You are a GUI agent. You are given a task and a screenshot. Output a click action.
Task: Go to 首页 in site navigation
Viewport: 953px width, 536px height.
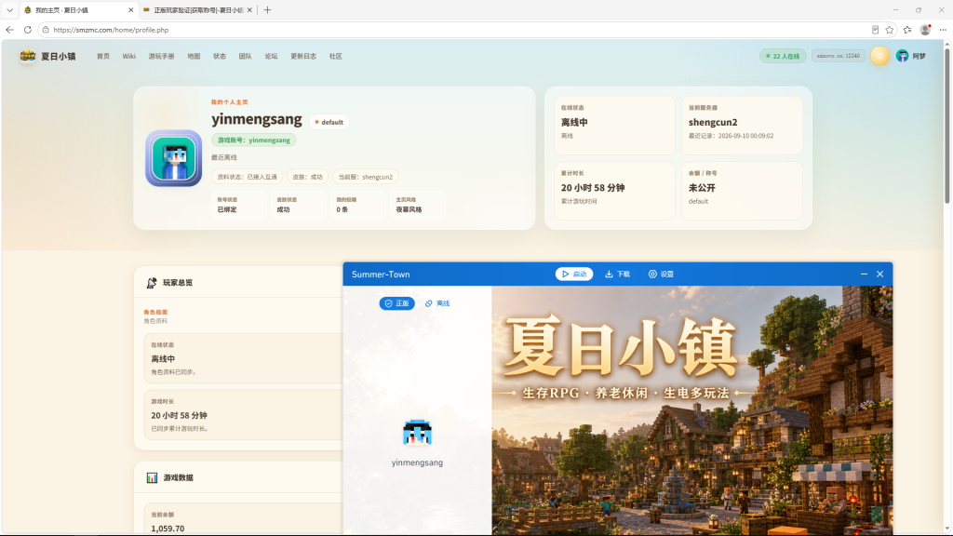[x=103, y=56]
